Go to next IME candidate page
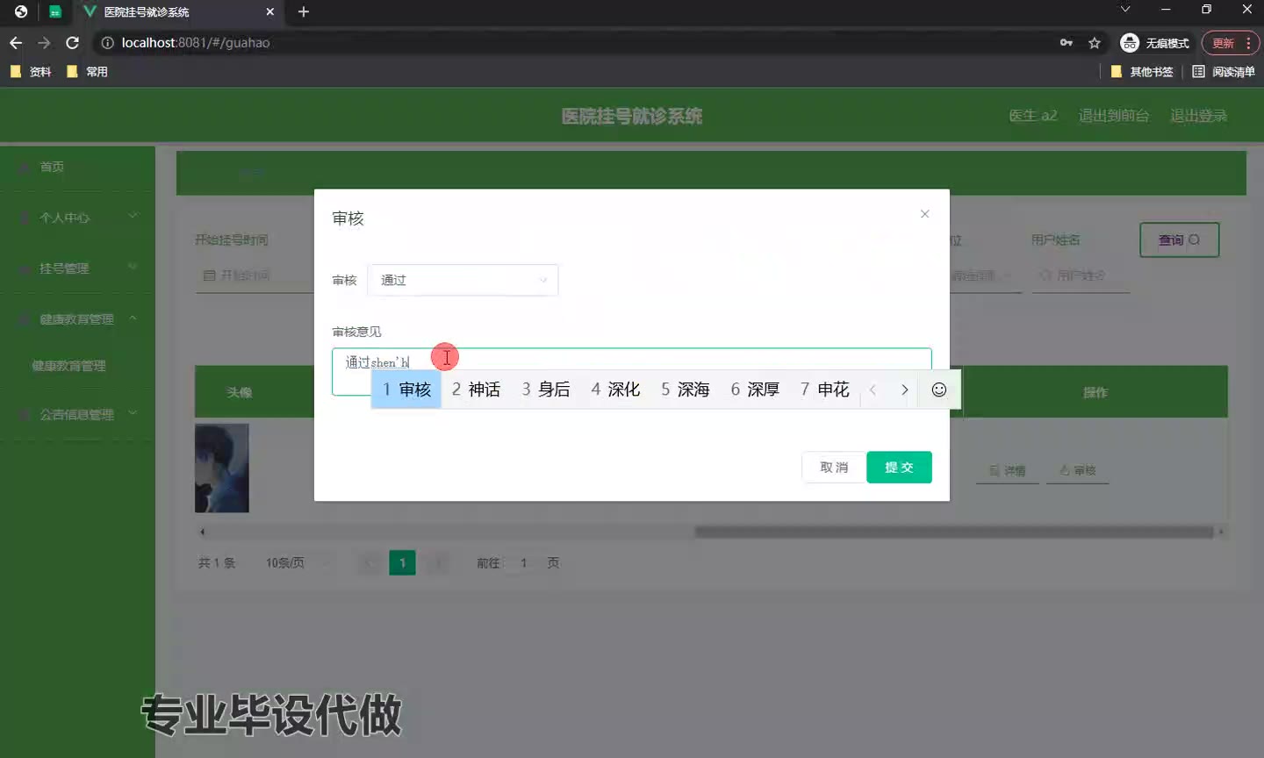Screen dimensions: 1264x758 pos(904,390)
